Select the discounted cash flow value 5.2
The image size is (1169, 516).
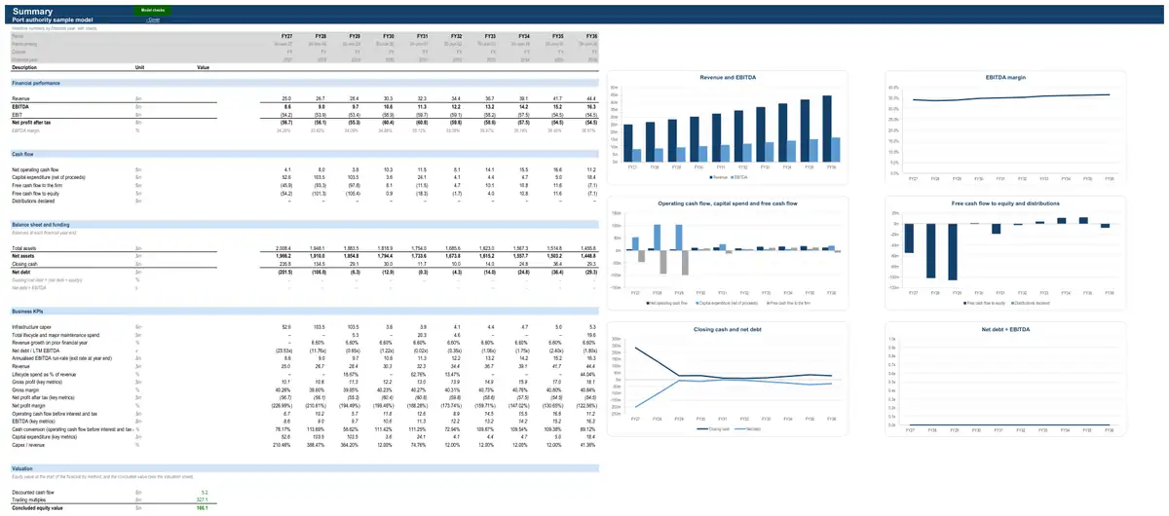[206, 493]
